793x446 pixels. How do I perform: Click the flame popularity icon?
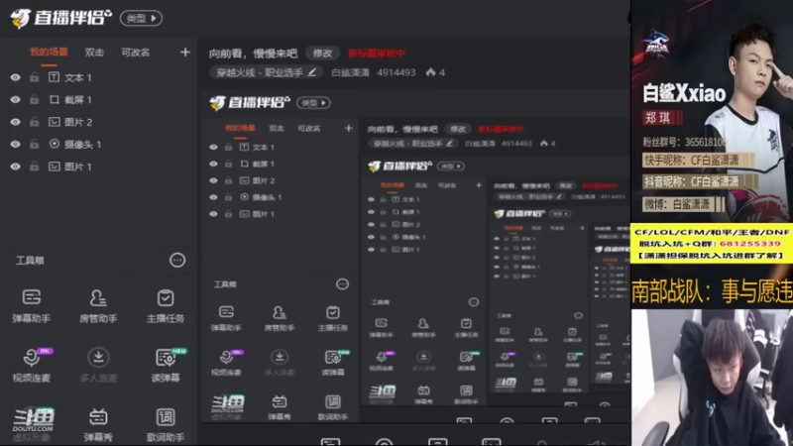pos(430,72)
